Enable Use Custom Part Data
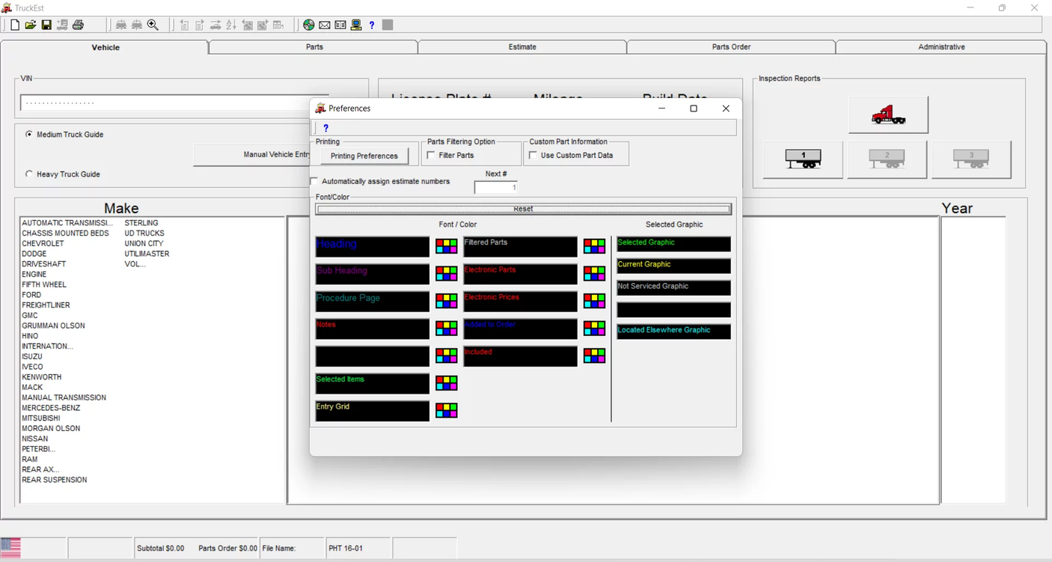Screen dimensions: 1052x562 click(533, 155)
